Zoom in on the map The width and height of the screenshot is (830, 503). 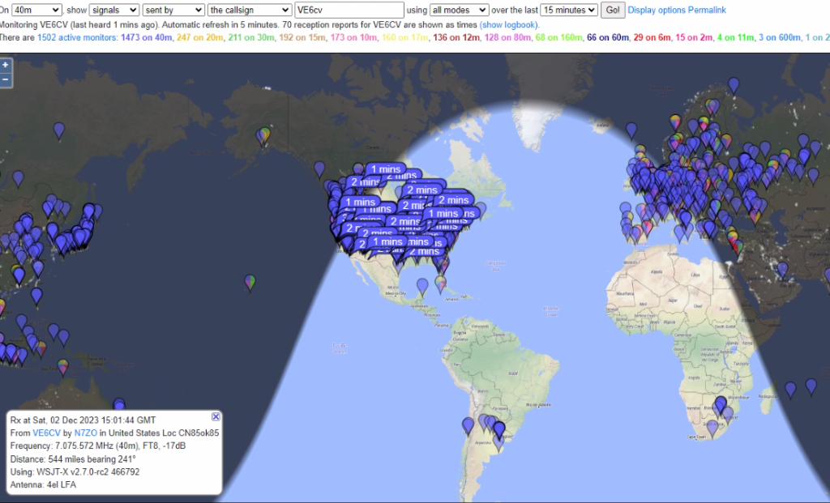[6, 65]
